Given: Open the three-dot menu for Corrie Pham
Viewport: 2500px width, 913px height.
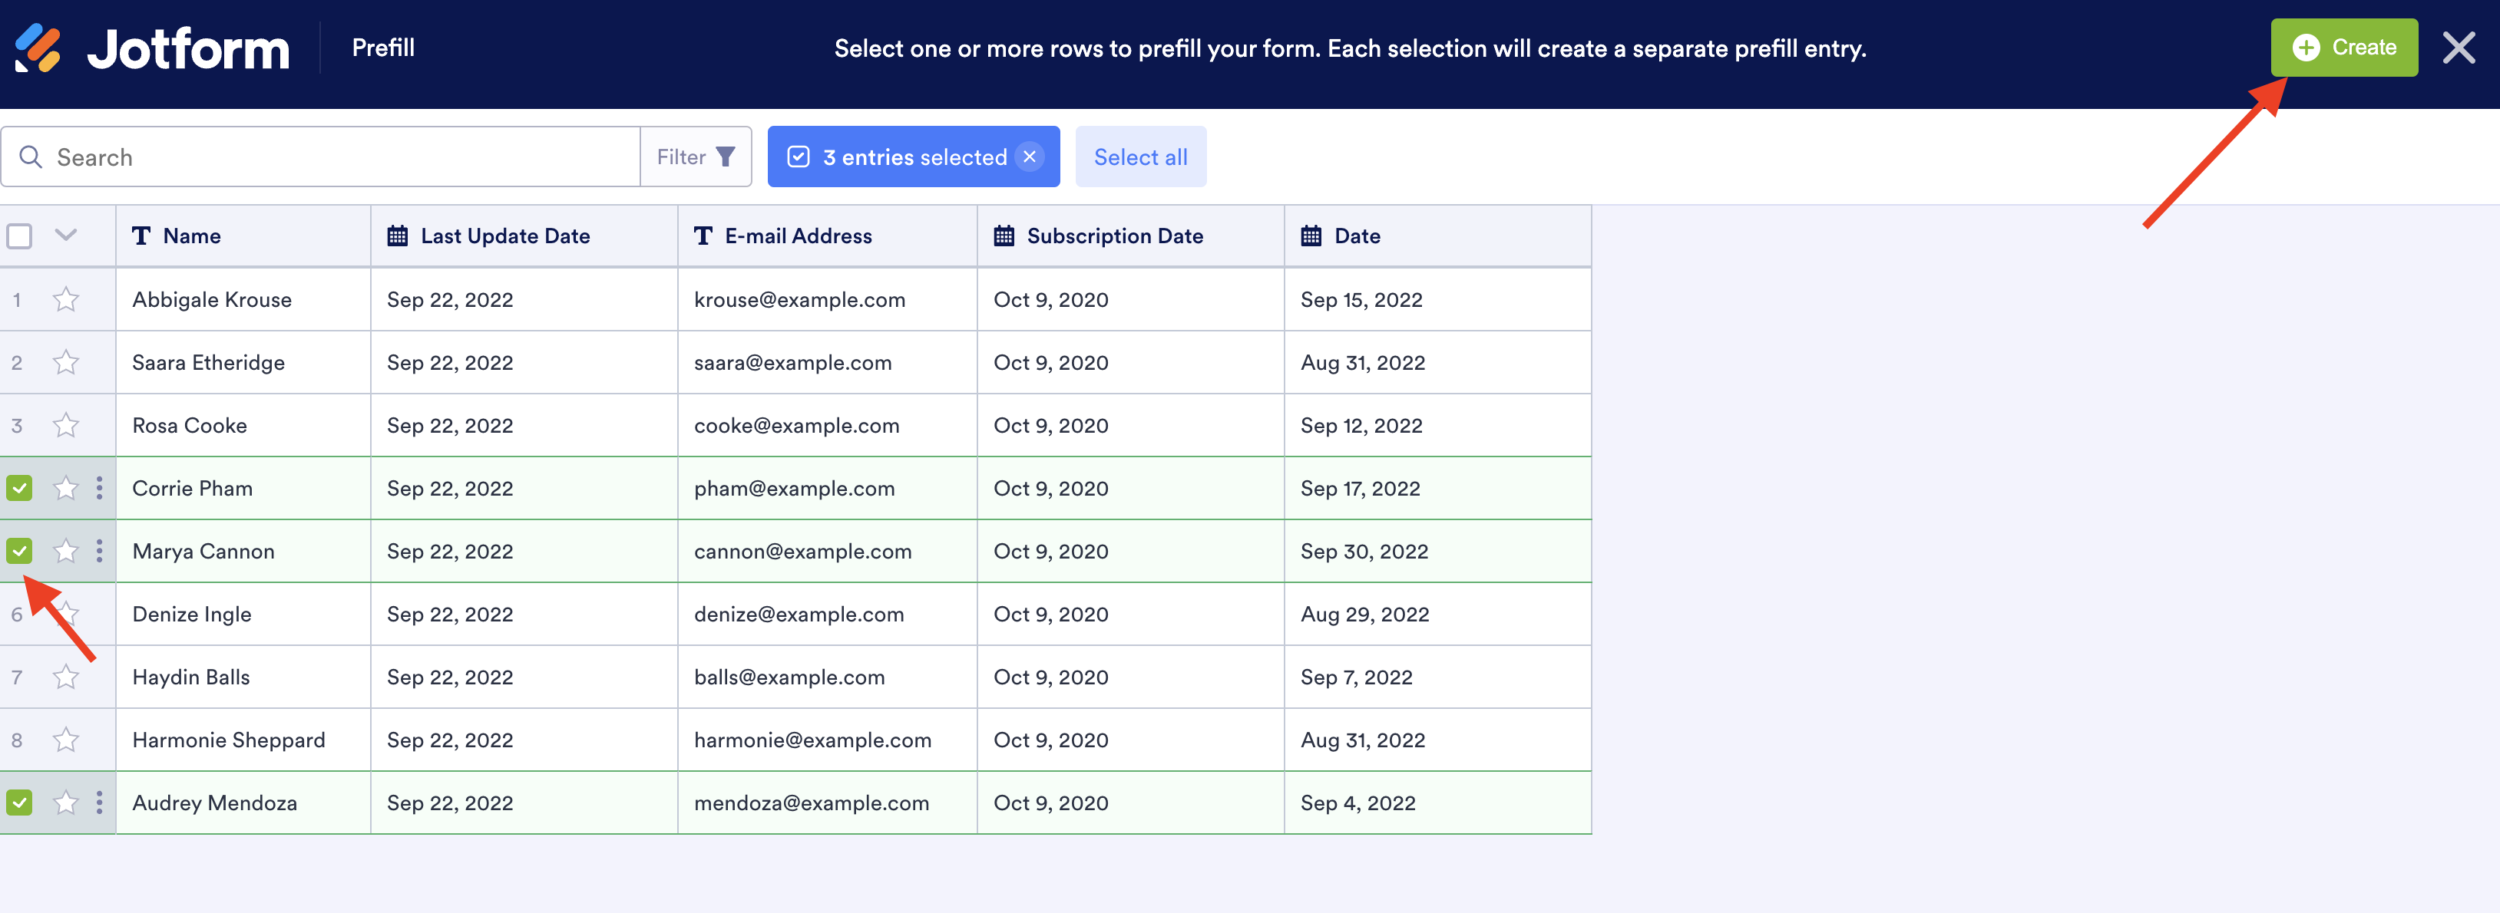Looking at the screenshot, I should (x=99, y=488).
